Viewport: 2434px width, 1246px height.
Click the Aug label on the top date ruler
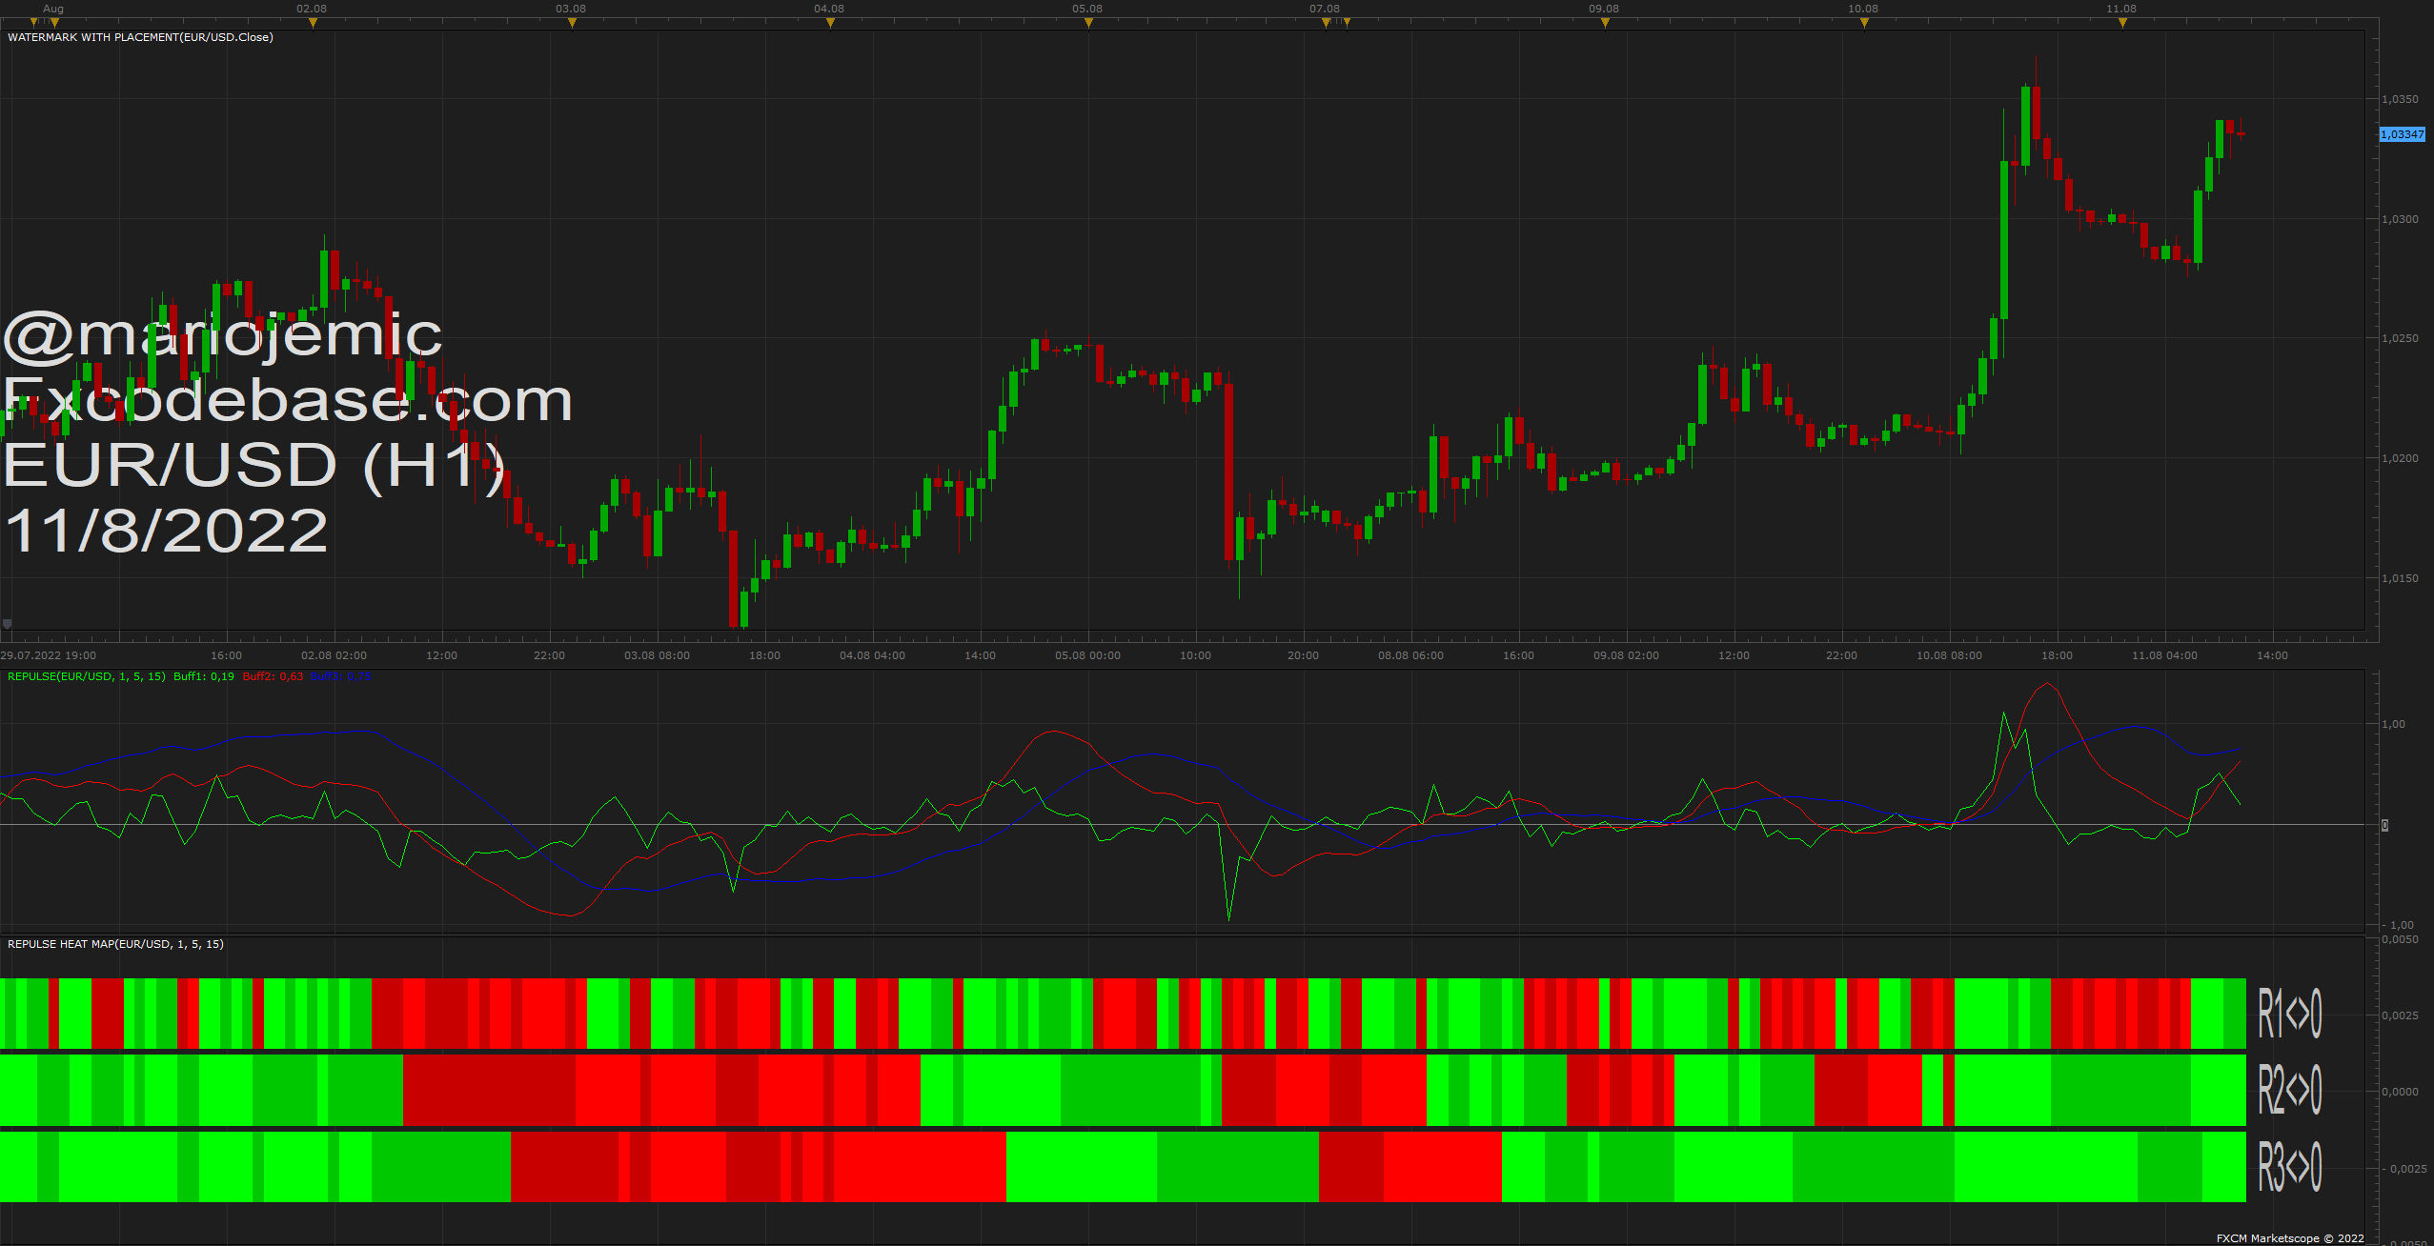tap(53, 9)
